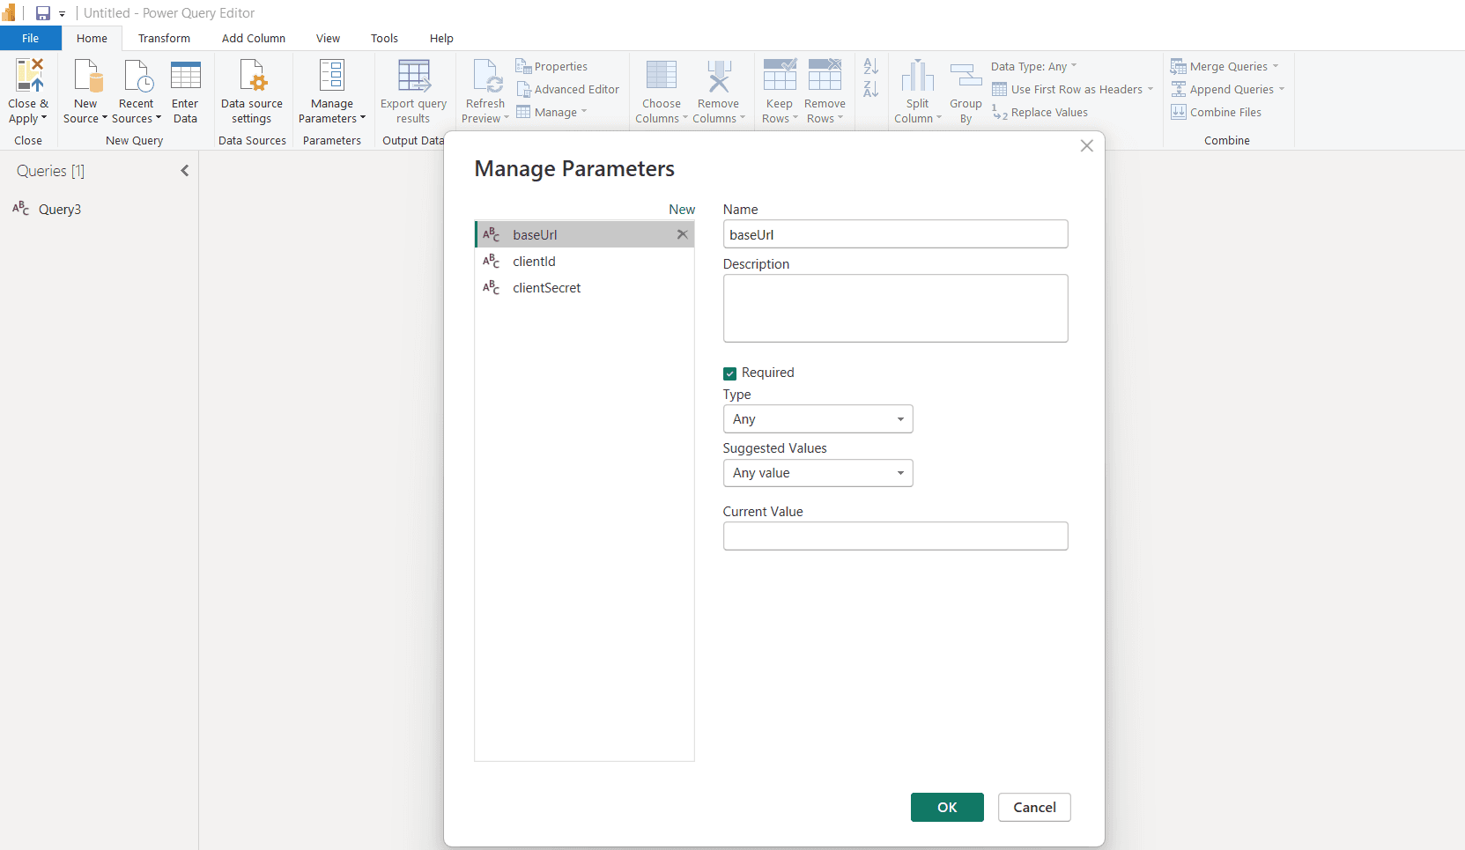Click the Description text area
The width and height of the screenshot is (1465, 850).
tap(895, 308)
